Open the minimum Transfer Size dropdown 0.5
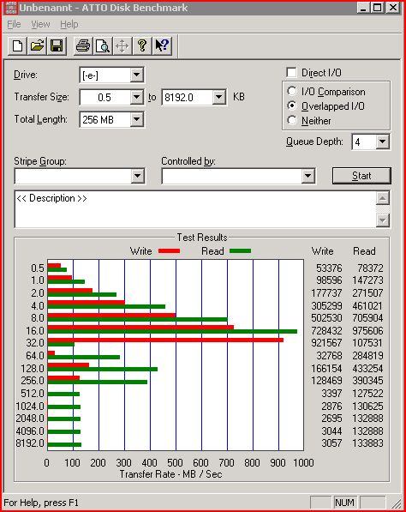This screenshot has width=406, height=512. point(137,97)
